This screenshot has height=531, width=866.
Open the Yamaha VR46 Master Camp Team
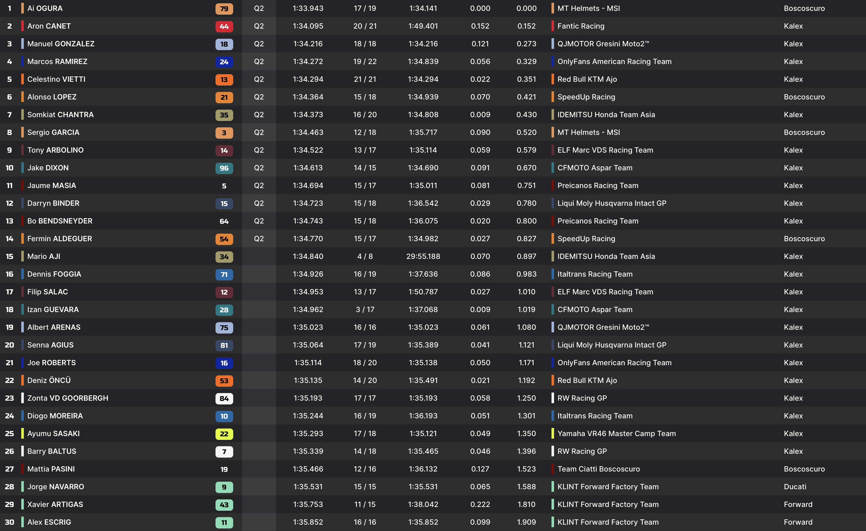click(617, 434)
